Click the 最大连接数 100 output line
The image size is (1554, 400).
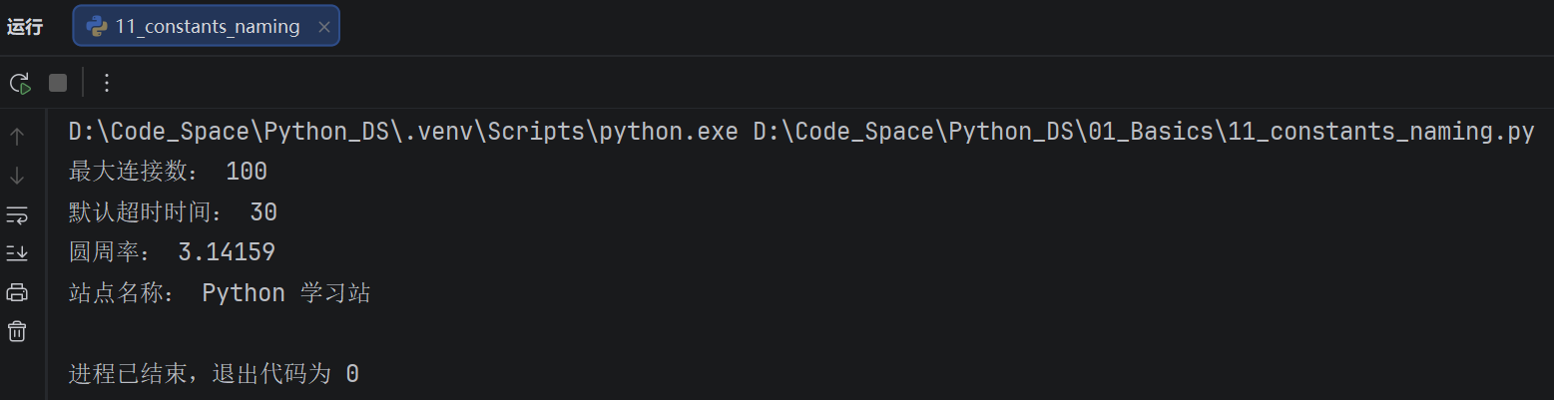pyautogui.click(x=168, y=172)
